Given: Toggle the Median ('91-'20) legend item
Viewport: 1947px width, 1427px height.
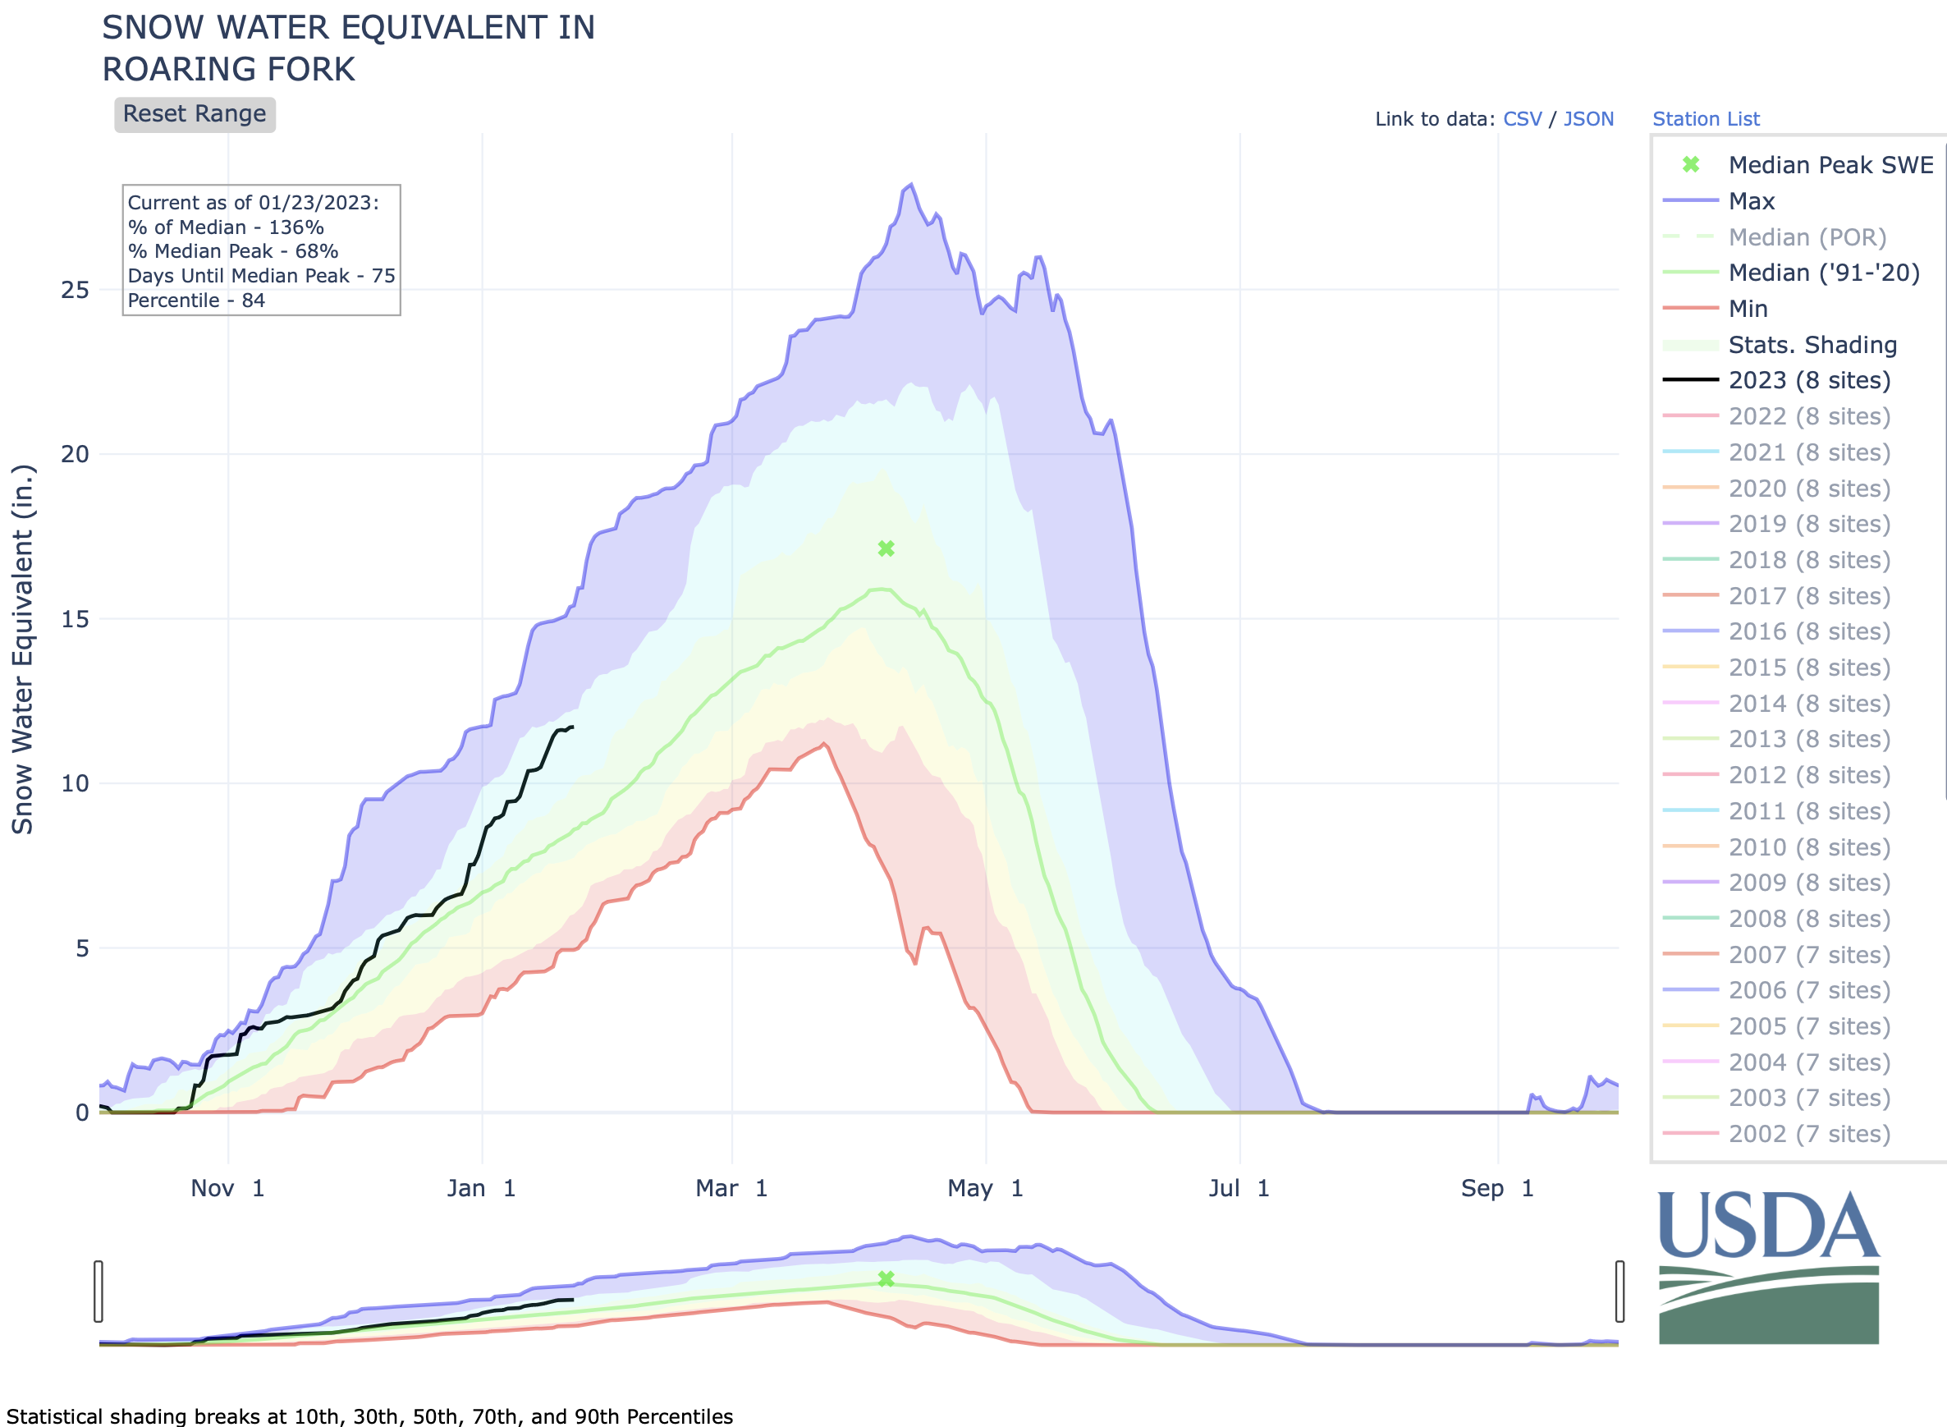Looking at the screenshot, I should point(1823,273).
